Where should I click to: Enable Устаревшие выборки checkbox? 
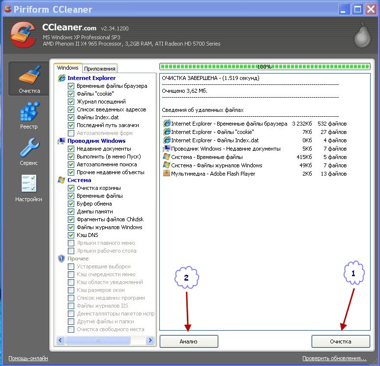pos(71,266)
